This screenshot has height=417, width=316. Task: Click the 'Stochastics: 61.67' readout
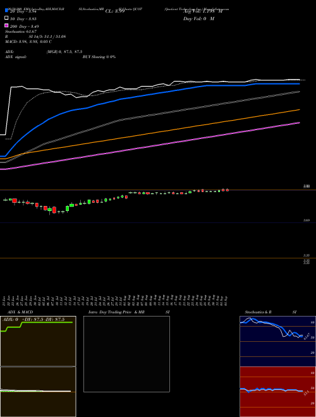[20, 32]
